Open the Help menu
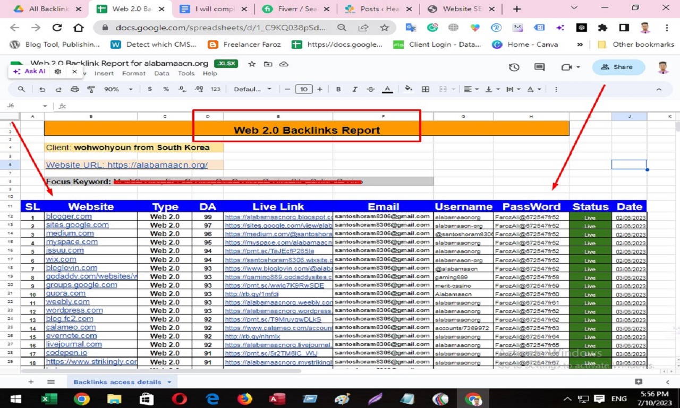The height and width of the screenshot is (408, 680). click(x=210, y=73)
